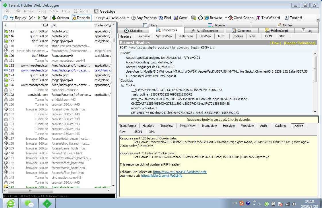Click the comment bubble icon in toolbar
This screenshot has width=322, height=208.
(5, 18)
